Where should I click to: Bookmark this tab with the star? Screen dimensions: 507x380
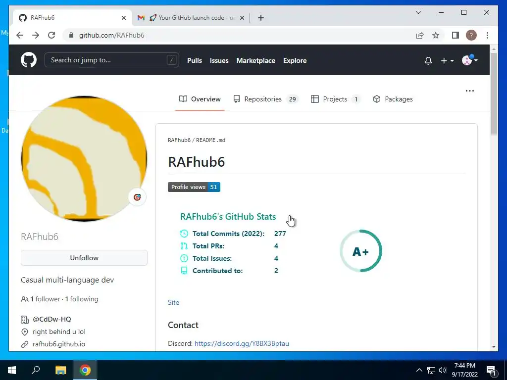pos(436,35)
